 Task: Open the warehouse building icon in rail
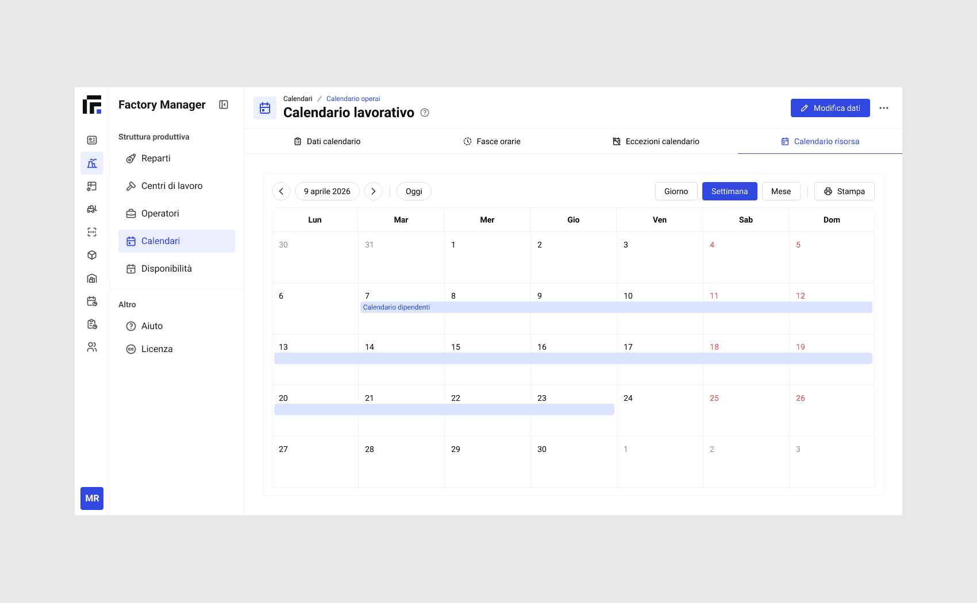click(92, 278)
